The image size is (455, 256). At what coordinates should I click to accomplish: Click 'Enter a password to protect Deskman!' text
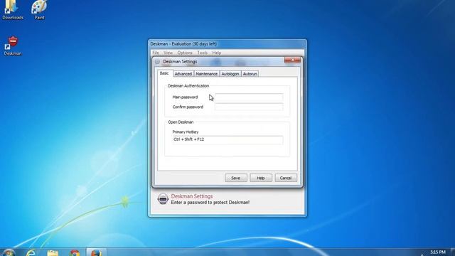click(x=210, y=202)
